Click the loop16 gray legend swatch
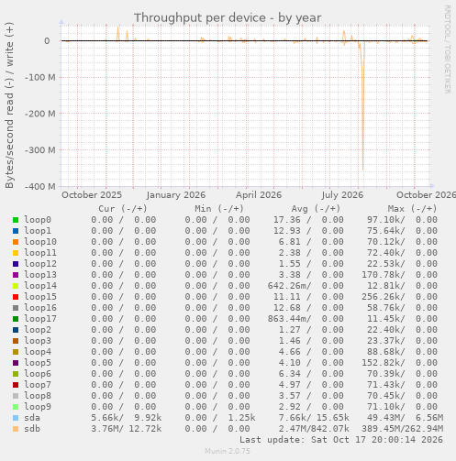The width and height of the screenshot is (456, 461). (16, 308)
